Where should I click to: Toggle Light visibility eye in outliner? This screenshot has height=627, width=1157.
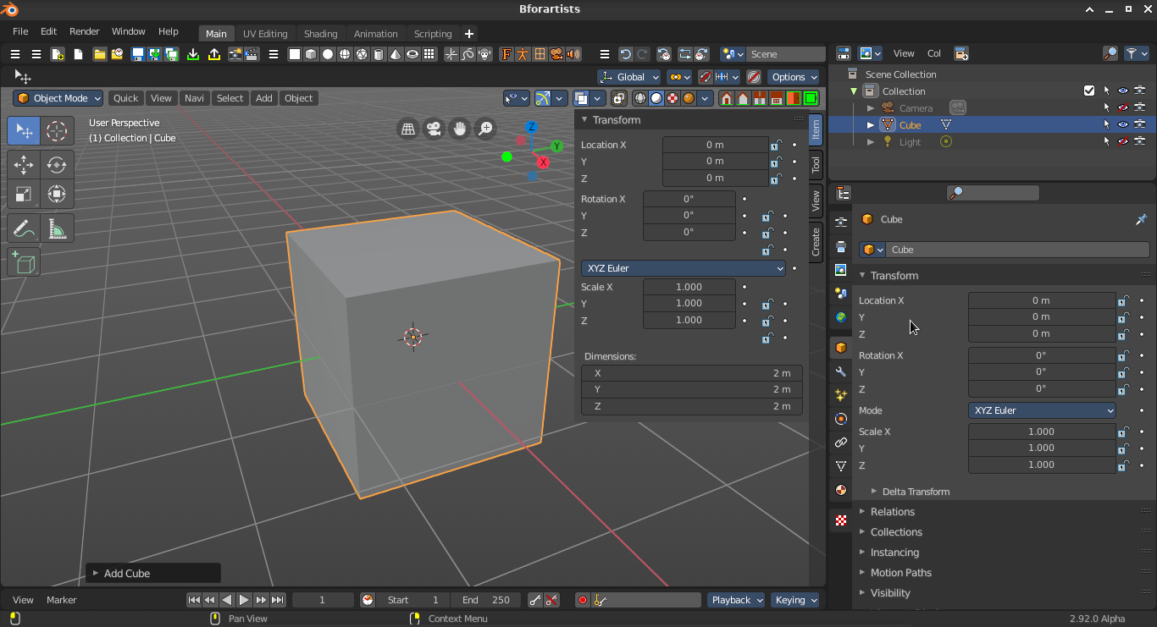pos(1123,141)
